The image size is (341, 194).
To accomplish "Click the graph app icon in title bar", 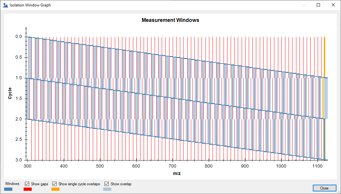I will (x=5, y=5).
